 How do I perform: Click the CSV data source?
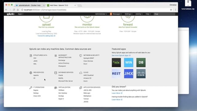35,58
